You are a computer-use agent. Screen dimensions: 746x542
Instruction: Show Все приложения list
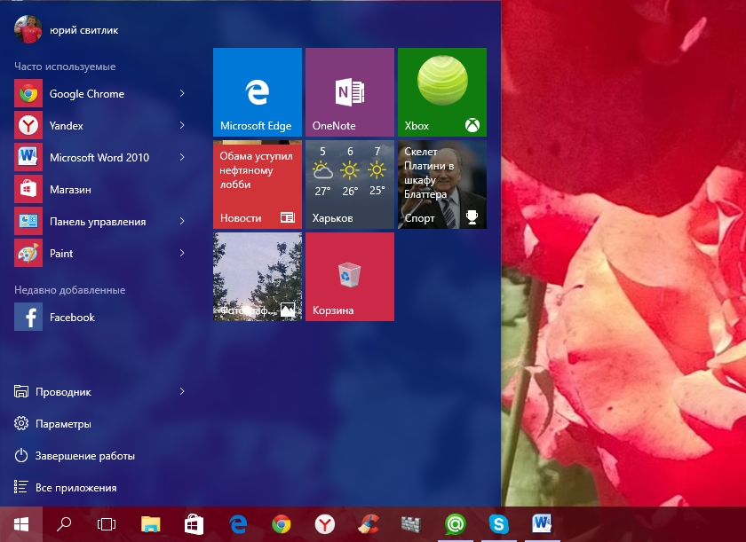75,488
